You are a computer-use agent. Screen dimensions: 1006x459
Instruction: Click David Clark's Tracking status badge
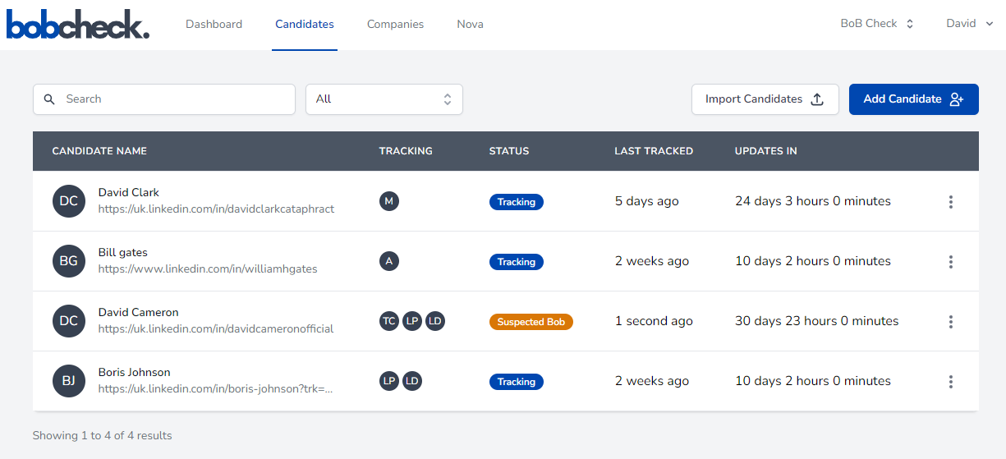tap(517, 202)
